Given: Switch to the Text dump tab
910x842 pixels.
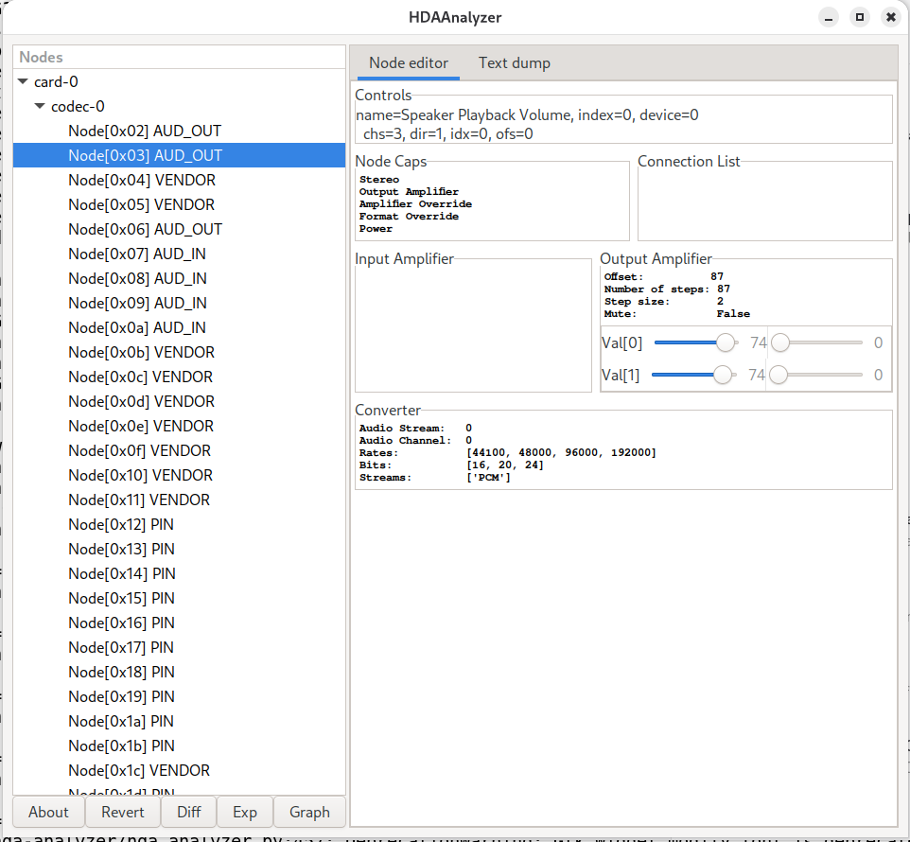Looking at the screenshot, I should click(x=514, y=63).
